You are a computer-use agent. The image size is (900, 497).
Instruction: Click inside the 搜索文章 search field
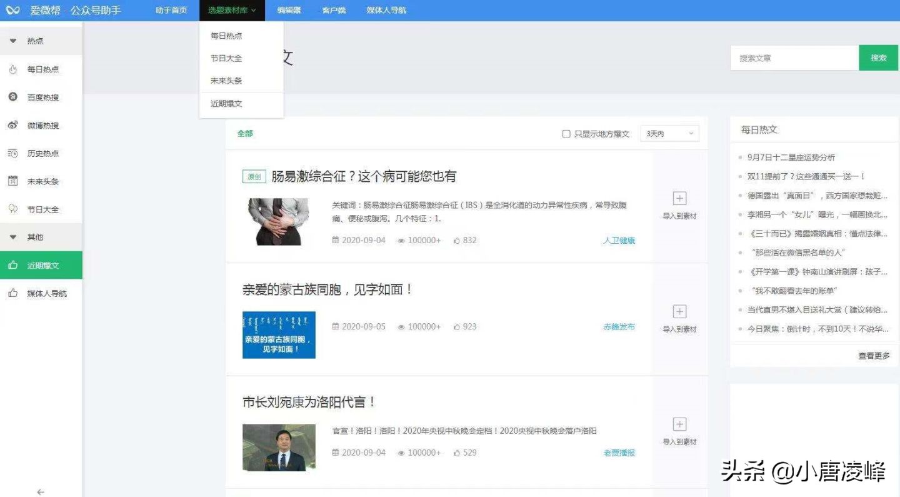[x=794, y=58]
